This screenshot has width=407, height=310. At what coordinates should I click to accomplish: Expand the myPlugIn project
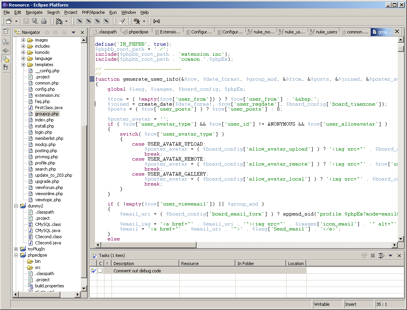click(16, 249)
